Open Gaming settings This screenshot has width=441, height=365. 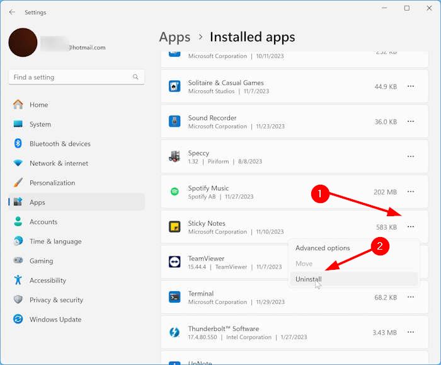pos(76,261)
